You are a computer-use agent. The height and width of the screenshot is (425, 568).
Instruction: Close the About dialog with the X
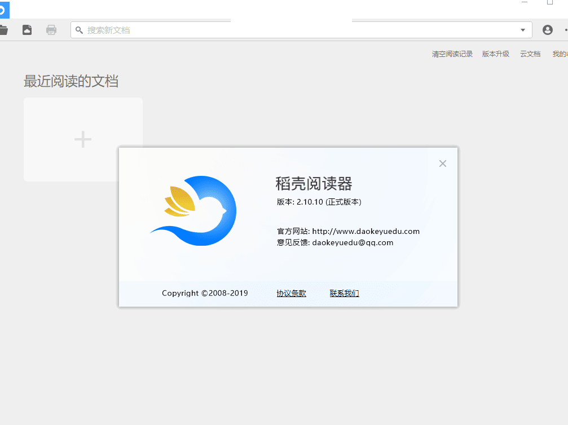coord(442,163)
